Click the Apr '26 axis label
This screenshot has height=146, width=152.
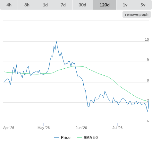click(x=9, y=128)
